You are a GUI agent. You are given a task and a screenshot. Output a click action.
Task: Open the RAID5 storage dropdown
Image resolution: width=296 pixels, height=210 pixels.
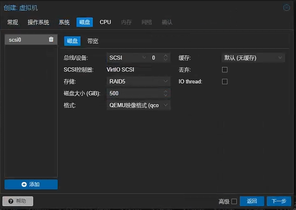click(166, 81)
